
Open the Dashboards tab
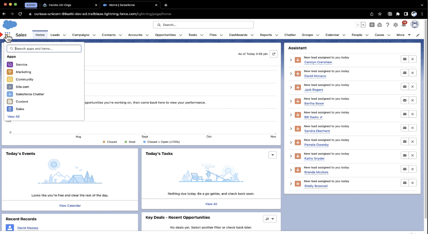[238, 35]
